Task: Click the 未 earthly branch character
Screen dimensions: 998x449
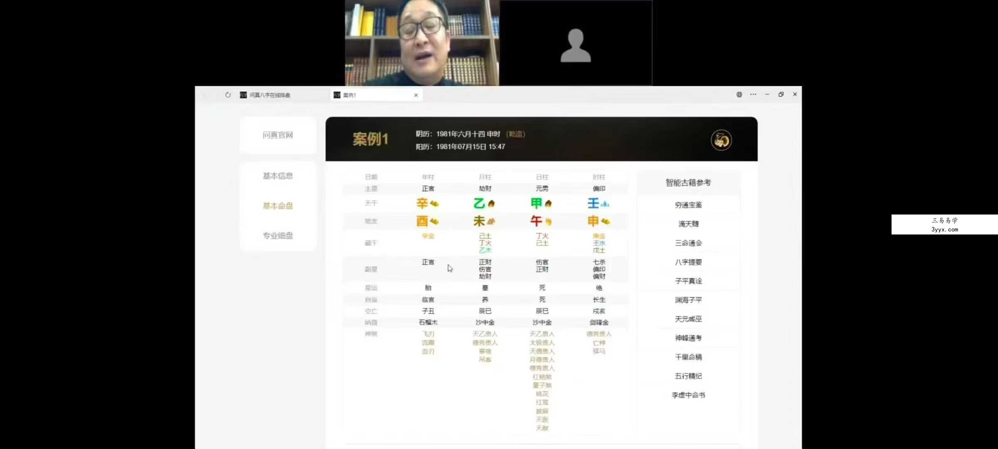Action: coord(479,221)
